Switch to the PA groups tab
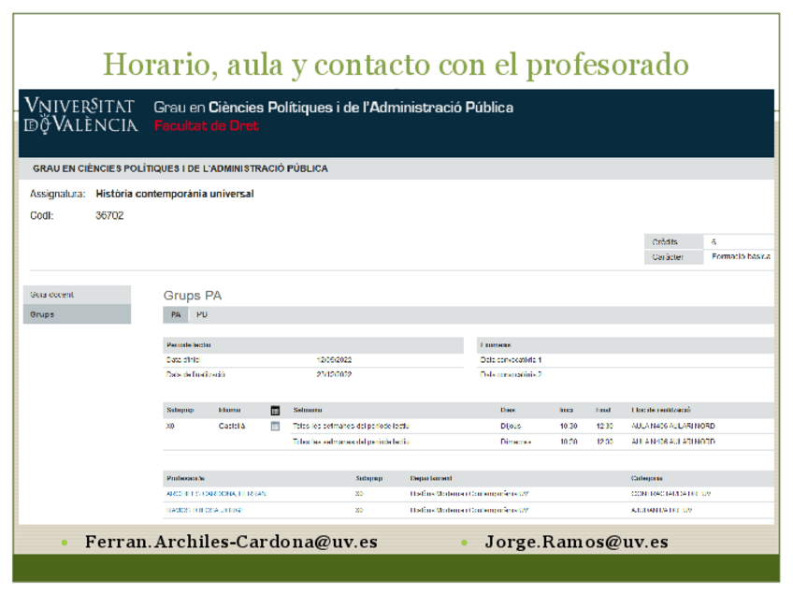 coord(176,314)
